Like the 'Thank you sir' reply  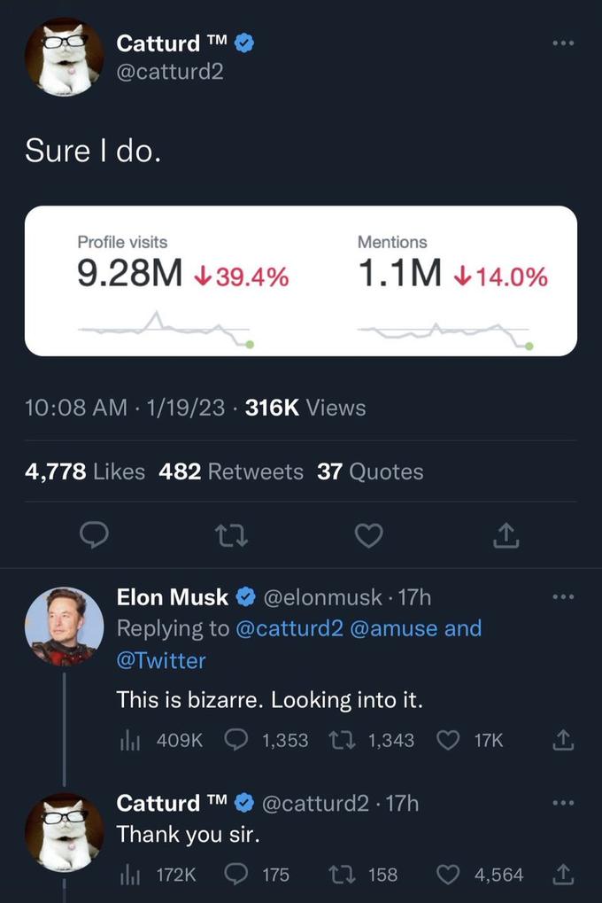tap(447, 875)
